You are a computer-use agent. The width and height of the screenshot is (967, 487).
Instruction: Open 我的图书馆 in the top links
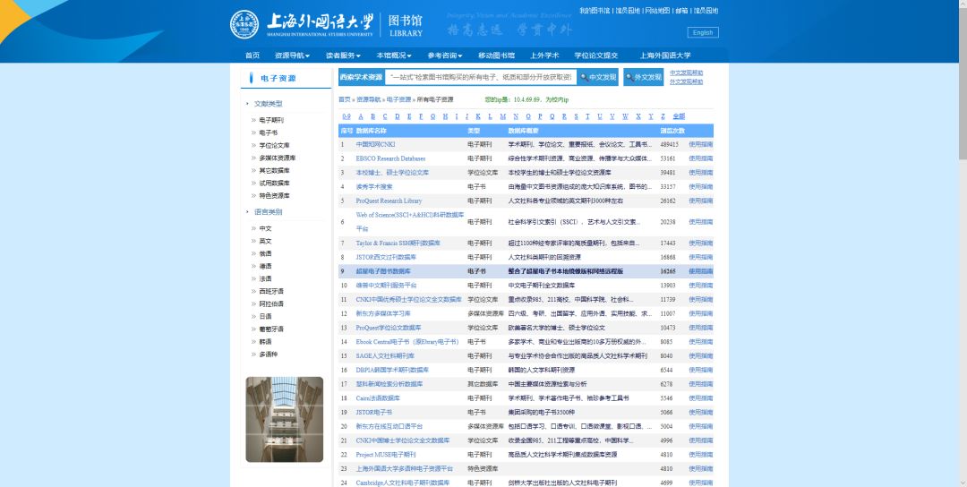click(x=595, y=11)
